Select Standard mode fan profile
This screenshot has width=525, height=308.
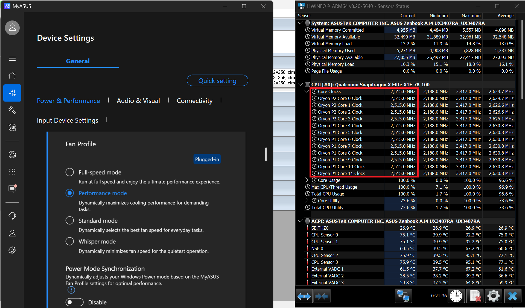(x=70, y=220)
